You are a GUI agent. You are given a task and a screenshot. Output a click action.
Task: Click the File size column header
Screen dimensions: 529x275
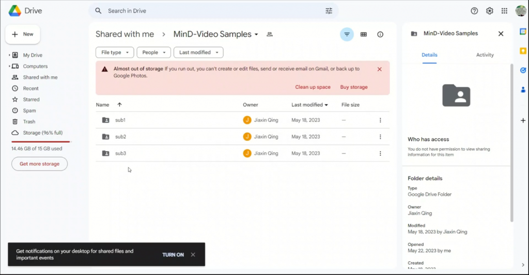350,105
